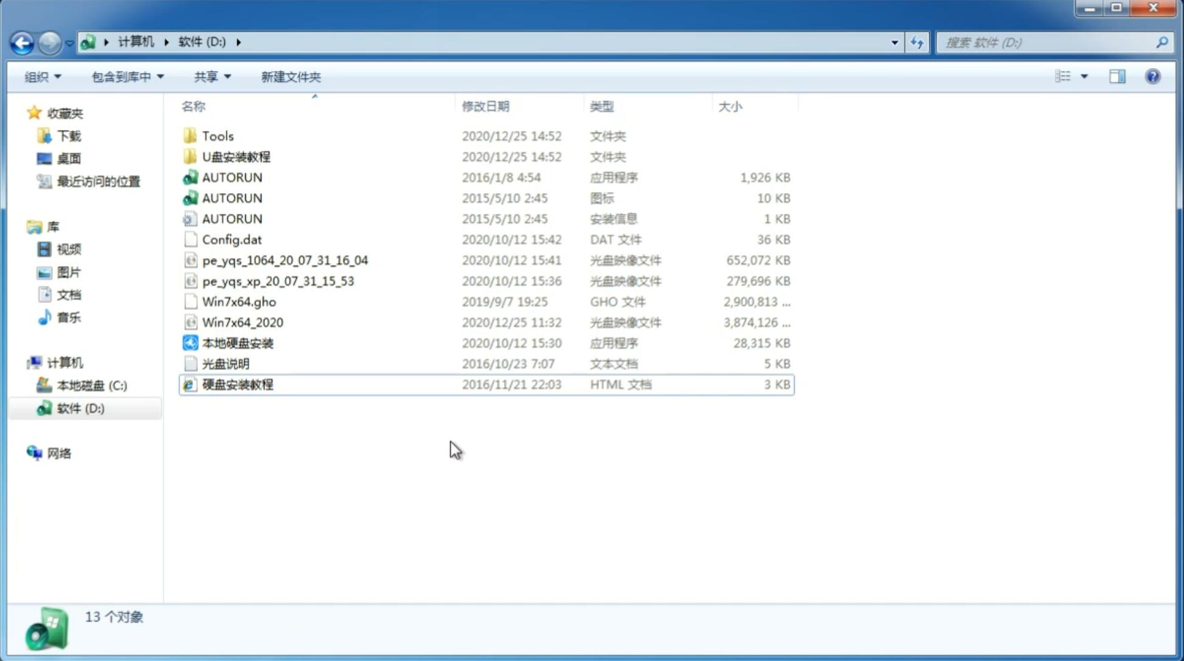
Task: Open Win7x64_2020 disc image file
Action: point(242,321)
